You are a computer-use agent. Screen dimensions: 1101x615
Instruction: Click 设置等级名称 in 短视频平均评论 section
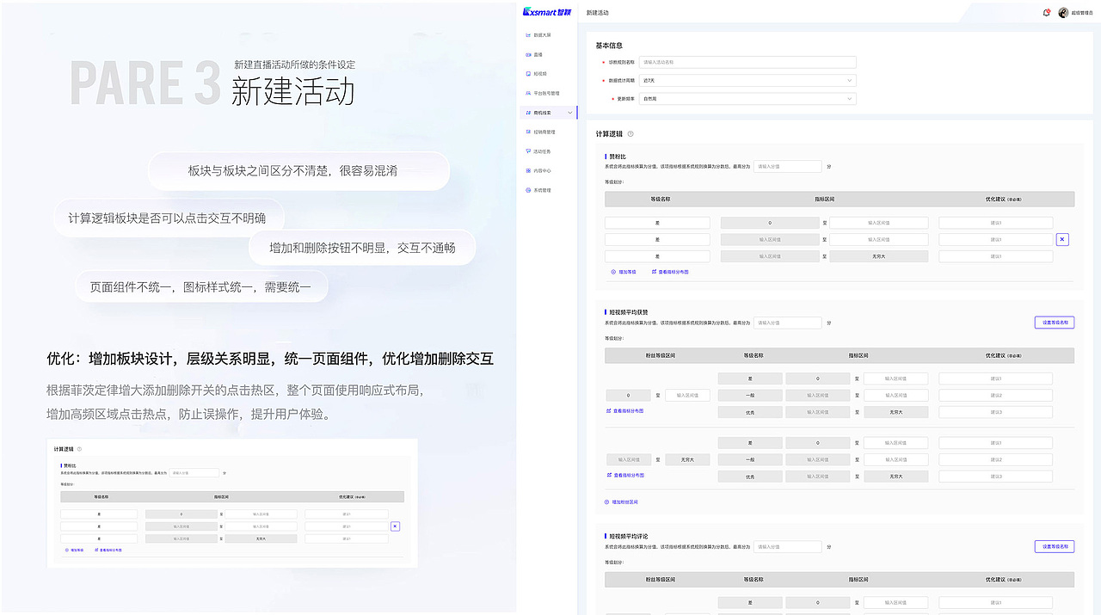tap(1055, 546)
